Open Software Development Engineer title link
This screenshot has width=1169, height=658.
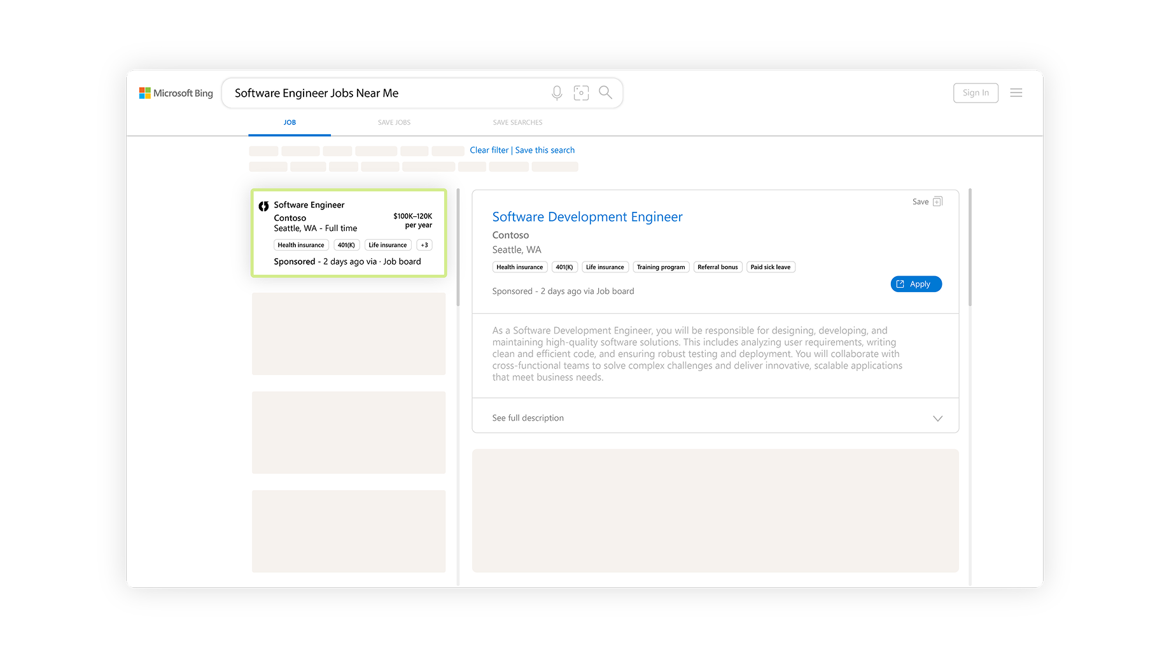[587, 217]
